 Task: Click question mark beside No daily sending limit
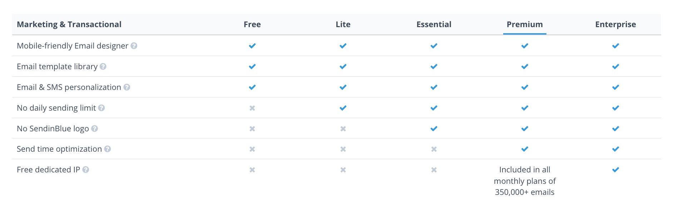click(101, 108)
